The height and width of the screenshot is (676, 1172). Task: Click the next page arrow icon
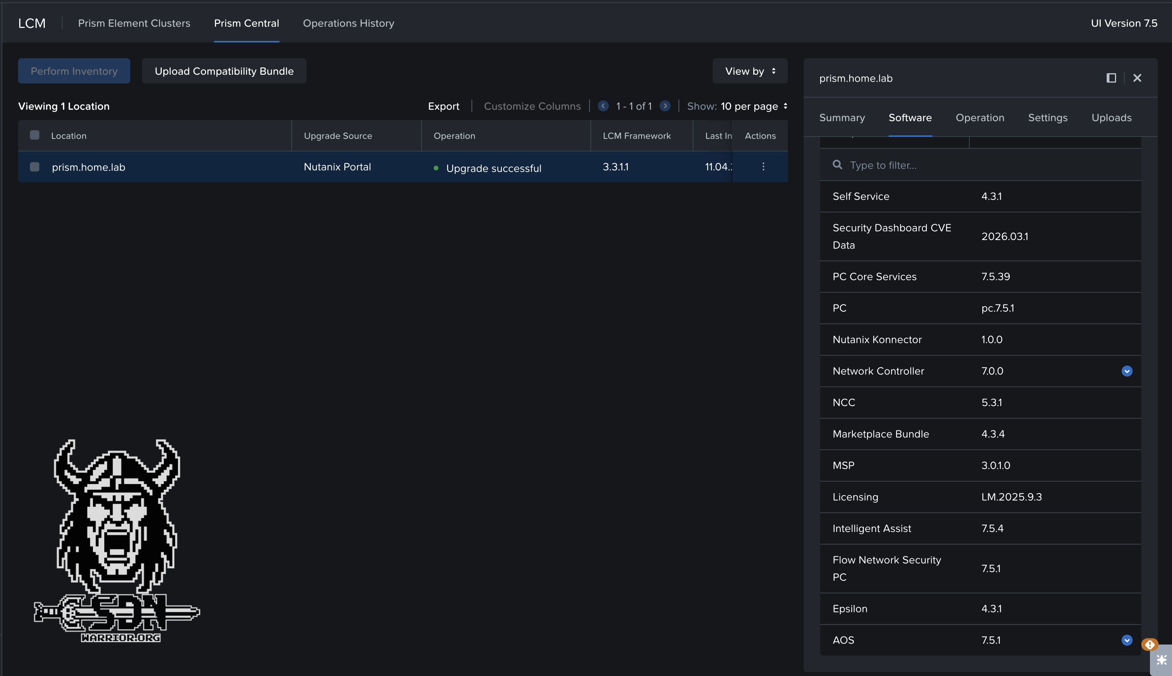665,106
